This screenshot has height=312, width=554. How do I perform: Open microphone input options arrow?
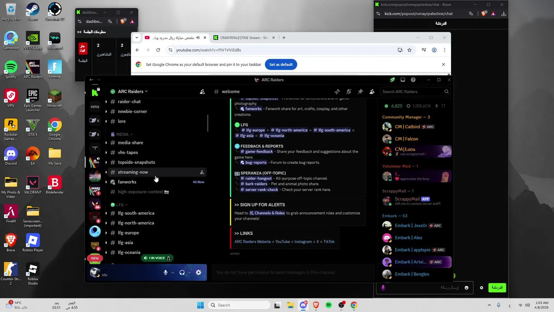point(172,273)
